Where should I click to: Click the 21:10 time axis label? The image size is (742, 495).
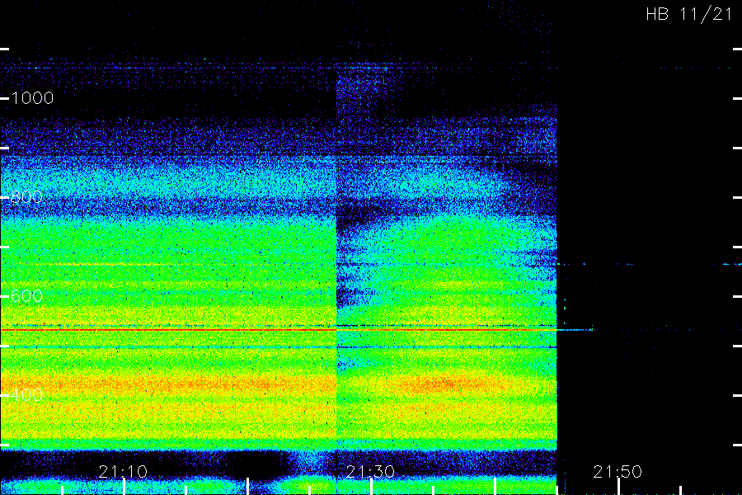[x=123, y=471]
